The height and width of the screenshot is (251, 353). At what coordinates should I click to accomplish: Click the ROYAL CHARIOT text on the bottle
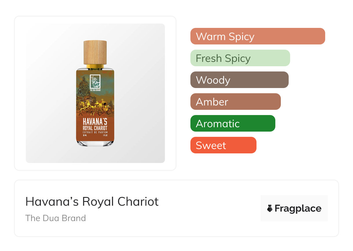(x=95, y=128)
